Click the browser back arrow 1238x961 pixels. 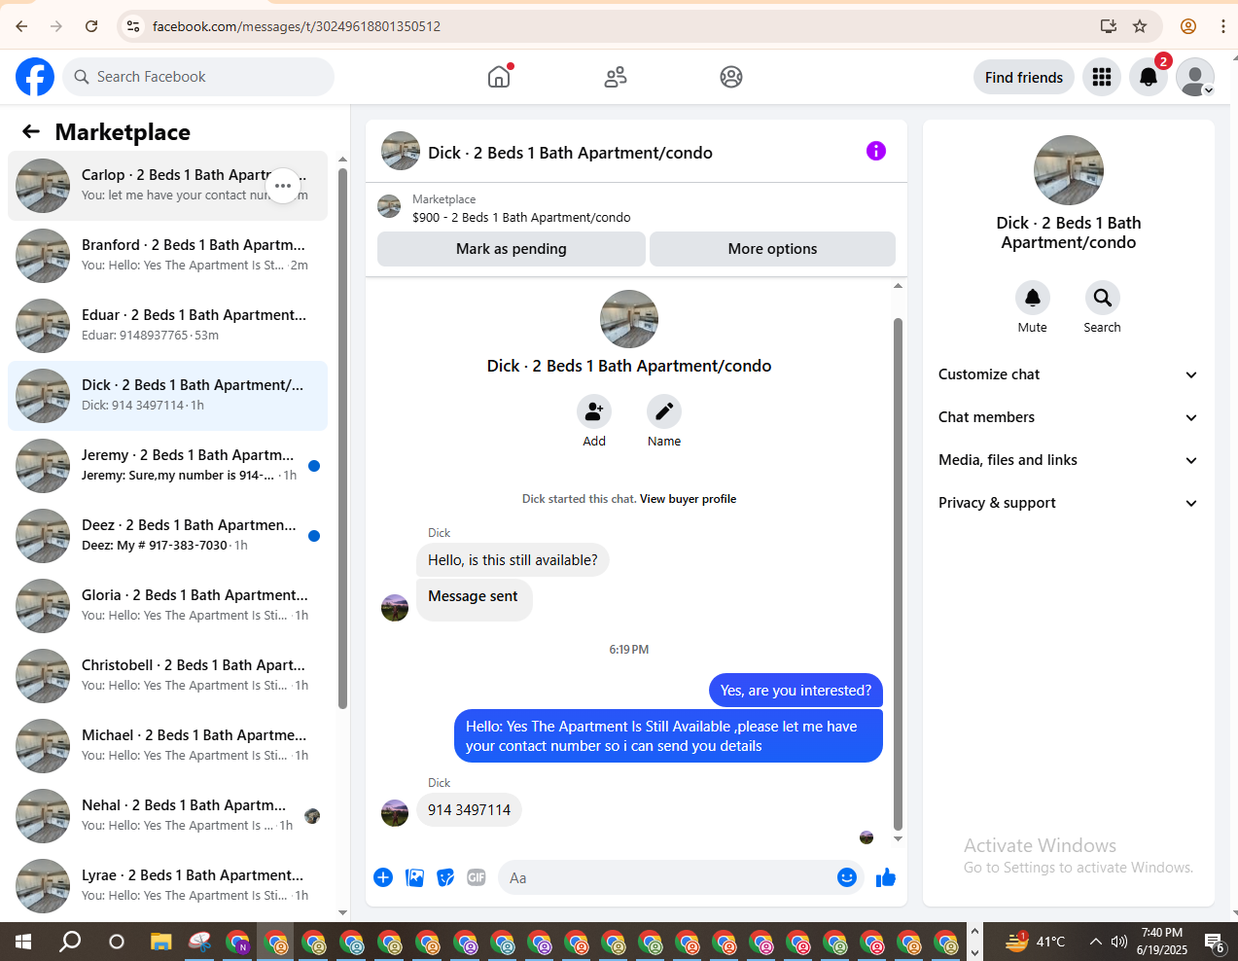(21, 26)
